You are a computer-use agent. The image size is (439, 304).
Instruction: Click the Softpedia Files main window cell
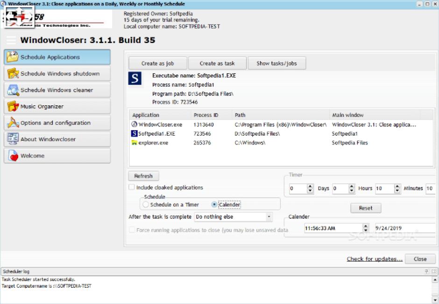350,143
